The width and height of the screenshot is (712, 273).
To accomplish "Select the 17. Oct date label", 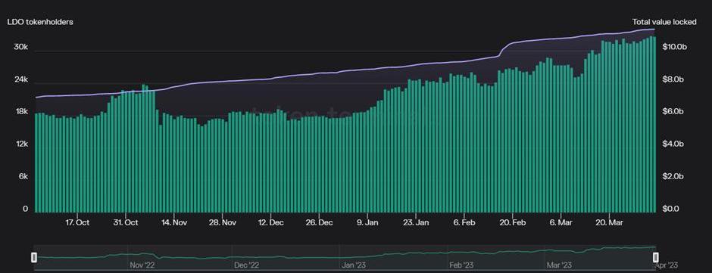I will click(77, 222).
